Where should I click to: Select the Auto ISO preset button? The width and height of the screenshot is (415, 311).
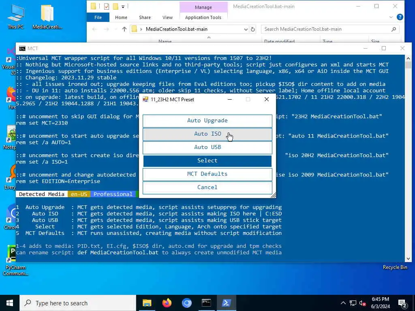207,134
